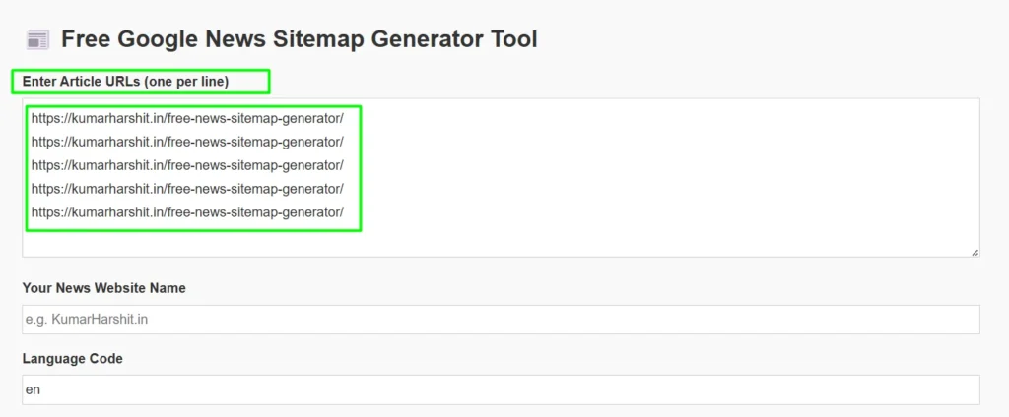
Task: Focus the Language Code input field
Action: pos(501,389)
